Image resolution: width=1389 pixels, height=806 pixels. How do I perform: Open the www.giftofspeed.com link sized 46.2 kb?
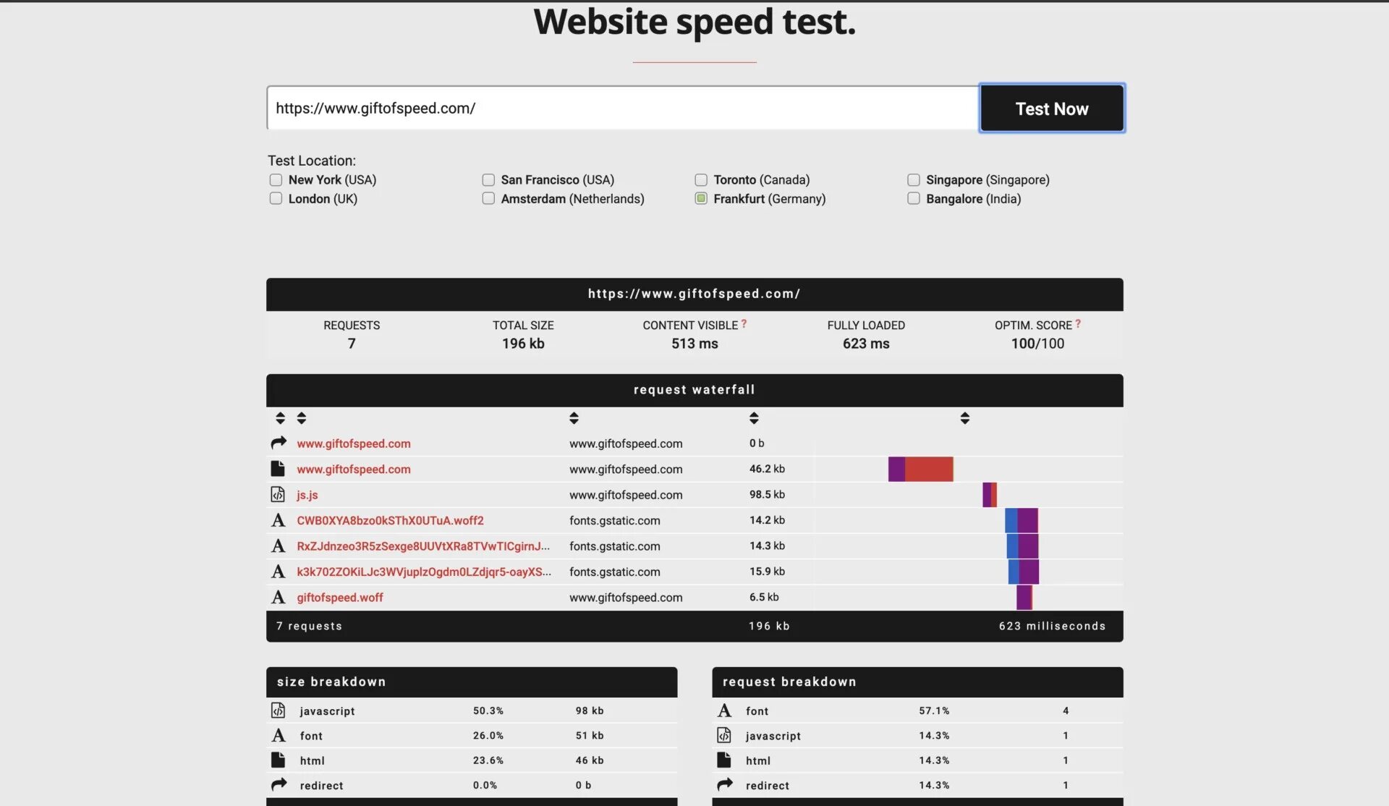coord(354,470)
